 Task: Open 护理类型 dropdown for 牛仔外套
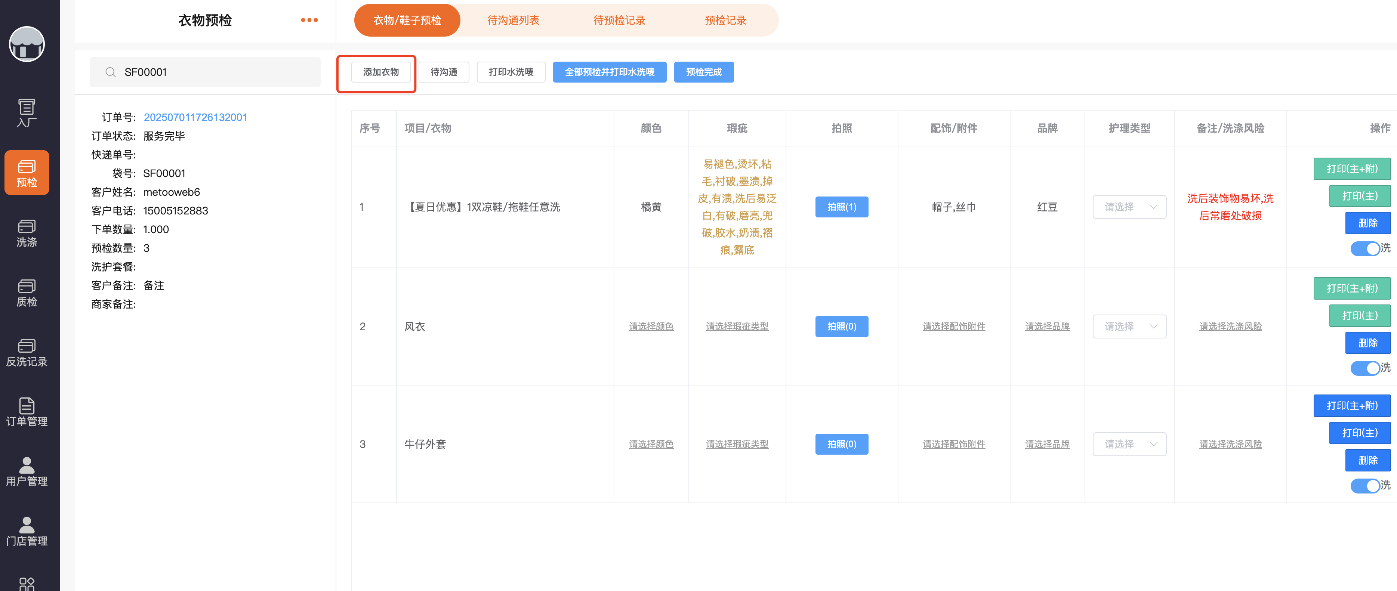1129,444
